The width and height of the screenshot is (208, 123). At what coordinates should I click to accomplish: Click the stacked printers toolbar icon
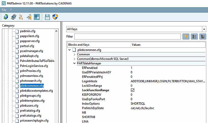pos(13,17)
